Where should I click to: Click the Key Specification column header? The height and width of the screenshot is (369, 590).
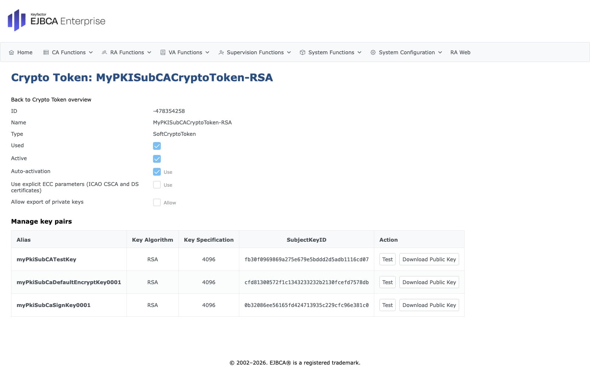point(209,240)
